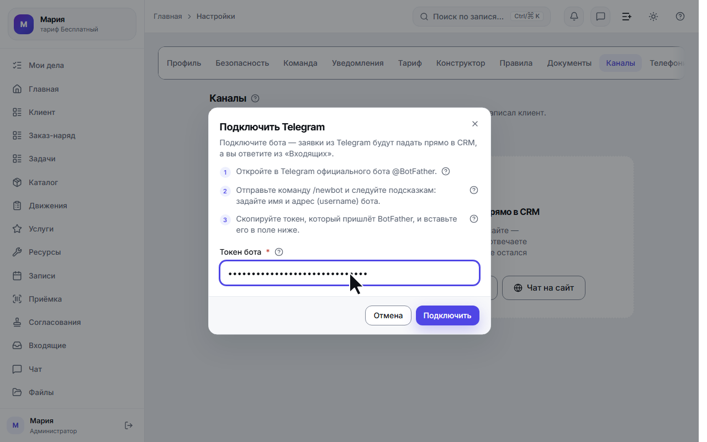
Task: Switch to Правила tab
Action: (x=516, y=63)
